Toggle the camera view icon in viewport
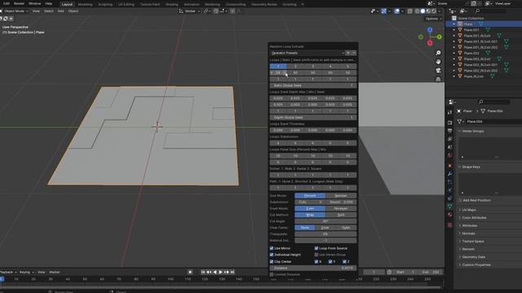 pos(438,71)
